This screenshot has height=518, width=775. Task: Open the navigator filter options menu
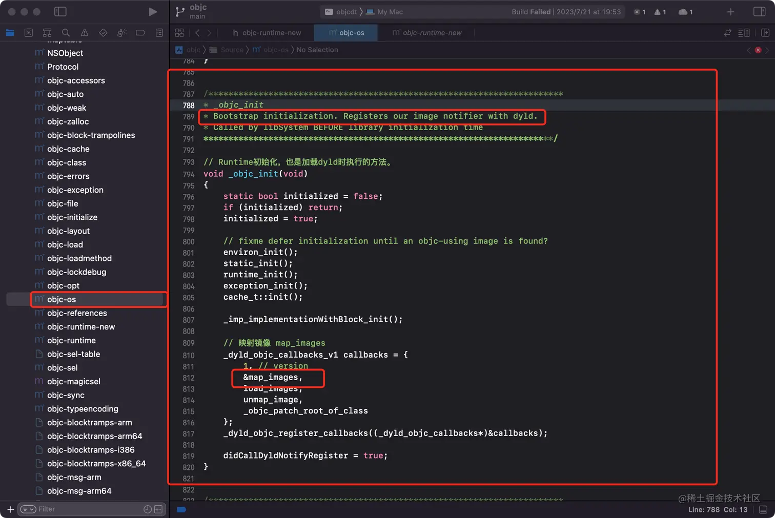[28, 509]
